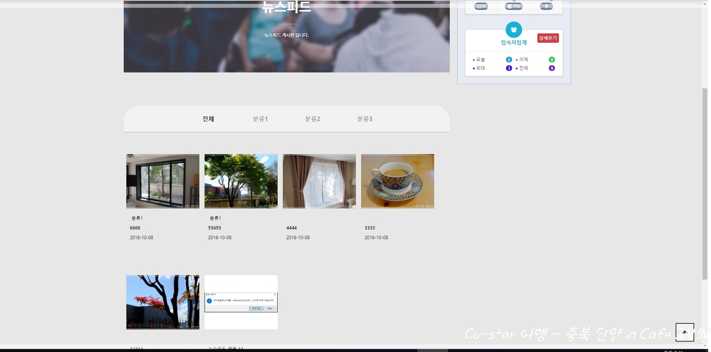Open post title 55655 link
This screenshot has height=352, width=711.
click(x=214, y=228)
